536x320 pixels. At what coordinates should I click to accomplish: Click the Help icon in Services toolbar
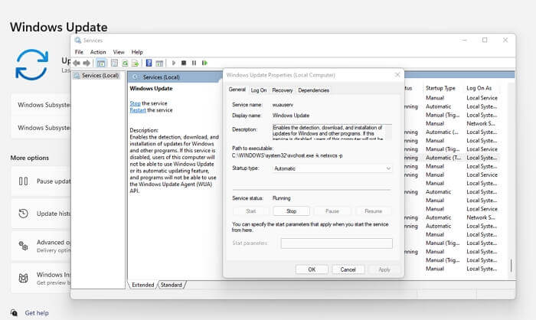(149, 63)
